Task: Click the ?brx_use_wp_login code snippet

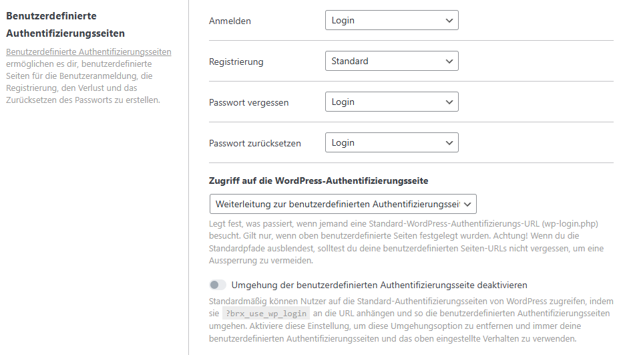Action: tap(267, 314)
